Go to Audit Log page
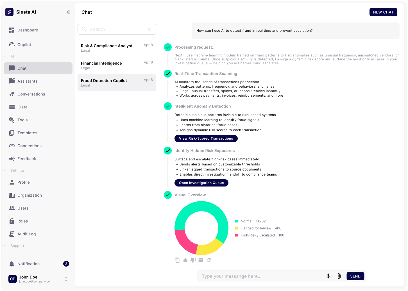The width and height of the screenshot is (408, 291). [x=26, y=234]
